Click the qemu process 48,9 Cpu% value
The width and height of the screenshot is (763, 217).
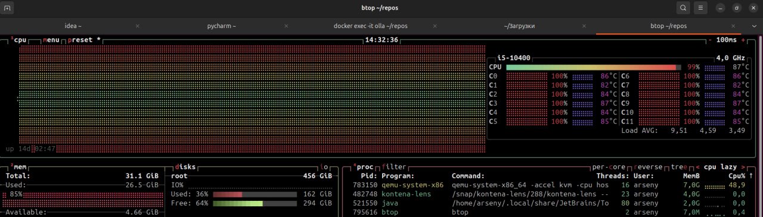click(x=737, y=185)
